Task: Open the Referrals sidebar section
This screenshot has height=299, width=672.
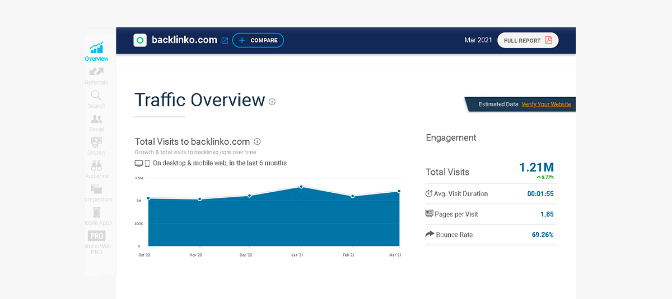Action: click(x=96, y=76)
